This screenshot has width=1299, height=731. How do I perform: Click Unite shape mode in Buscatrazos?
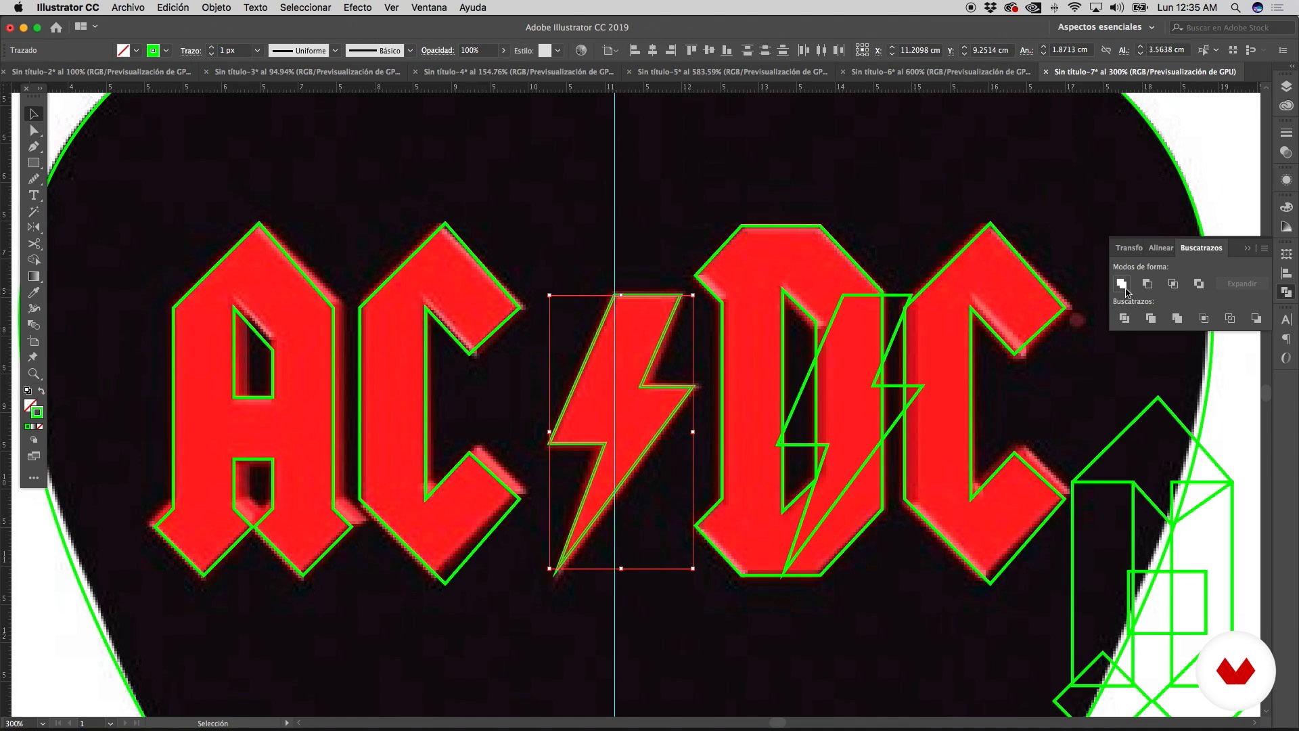[1122, 284]
